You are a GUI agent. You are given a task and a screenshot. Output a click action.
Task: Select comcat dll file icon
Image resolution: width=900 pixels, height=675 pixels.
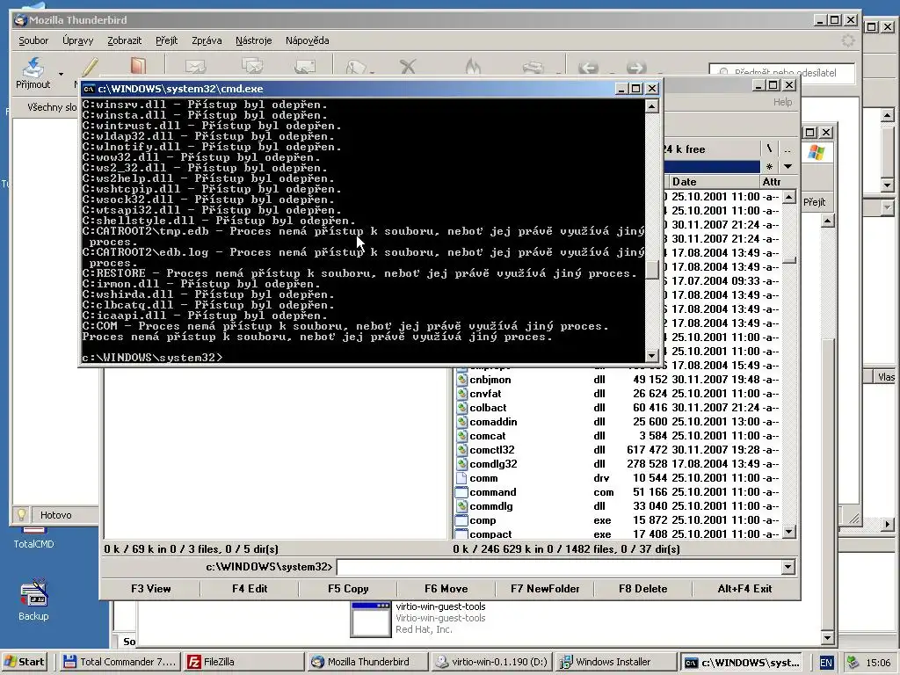coord(461,436)
